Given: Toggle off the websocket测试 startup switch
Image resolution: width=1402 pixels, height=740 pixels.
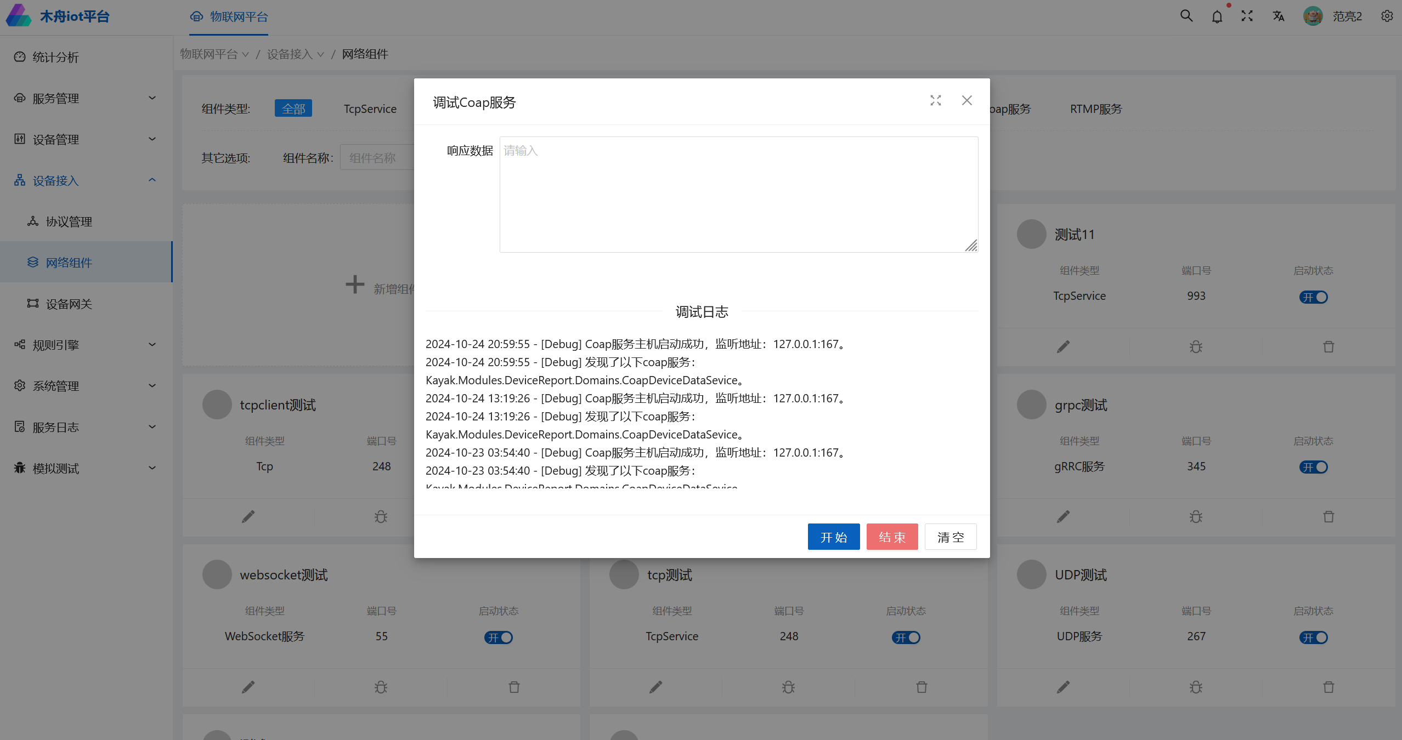Looking at the screenshot, I should (x=498, y=637).
